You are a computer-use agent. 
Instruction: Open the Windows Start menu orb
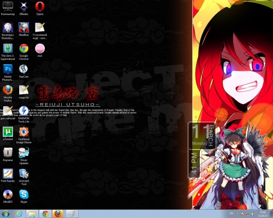tap(6, 214)
